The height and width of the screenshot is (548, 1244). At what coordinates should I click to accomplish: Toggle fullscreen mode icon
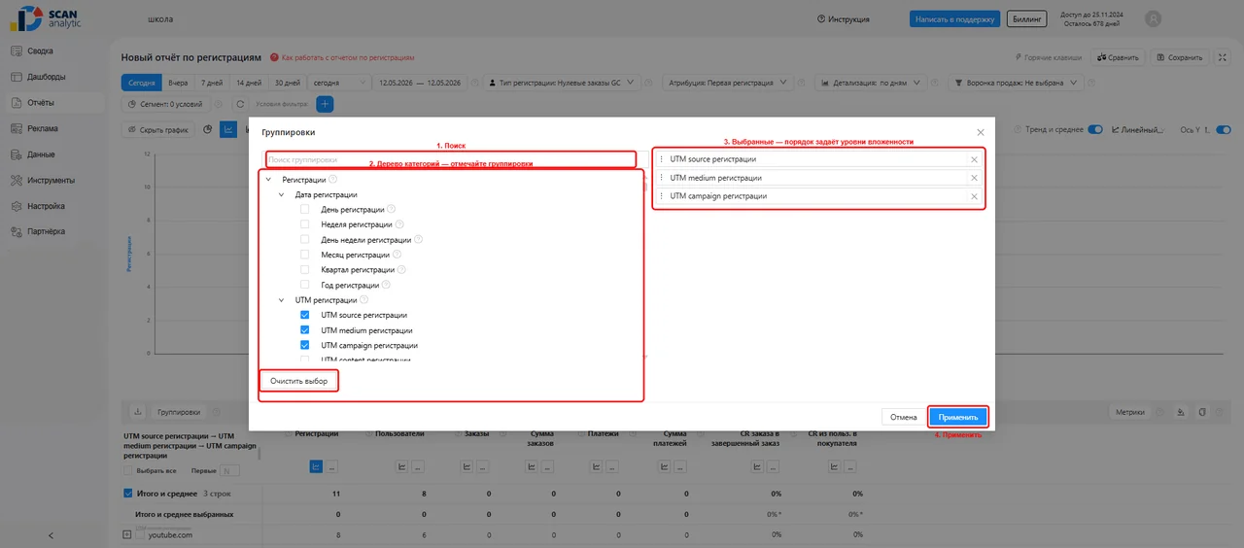click(x=1223, y=57)
